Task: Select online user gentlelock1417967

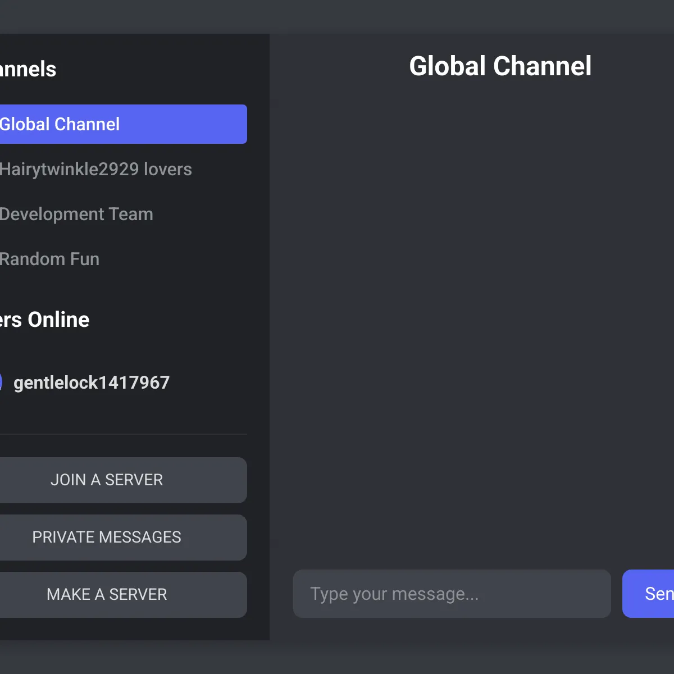Action: [x=91, y=382]
